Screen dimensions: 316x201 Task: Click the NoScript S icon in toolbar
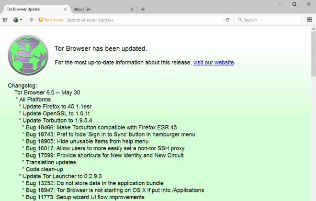coord(5,20)
